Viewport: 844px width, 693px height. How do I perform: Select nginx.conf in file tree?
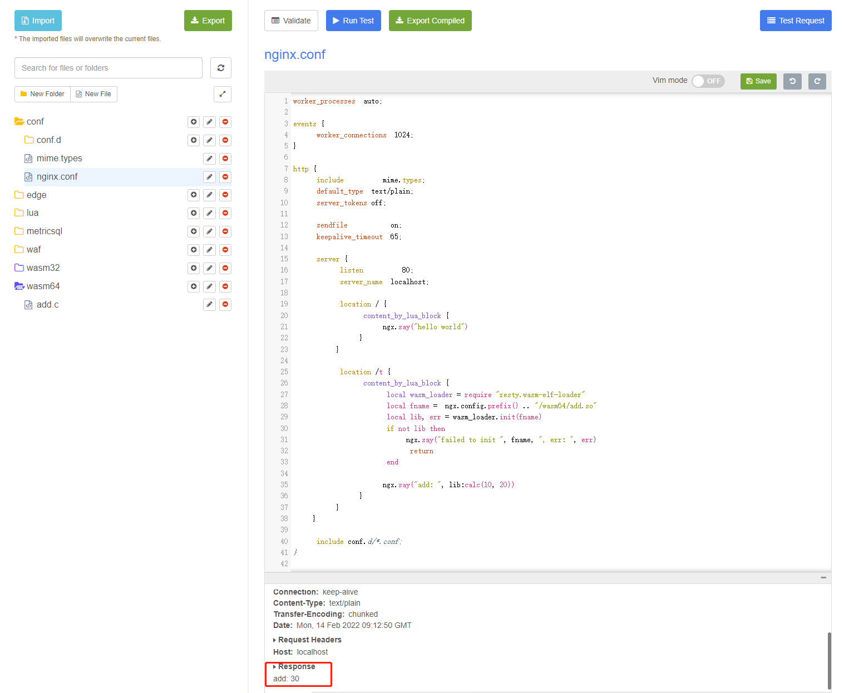pos(51,177)
